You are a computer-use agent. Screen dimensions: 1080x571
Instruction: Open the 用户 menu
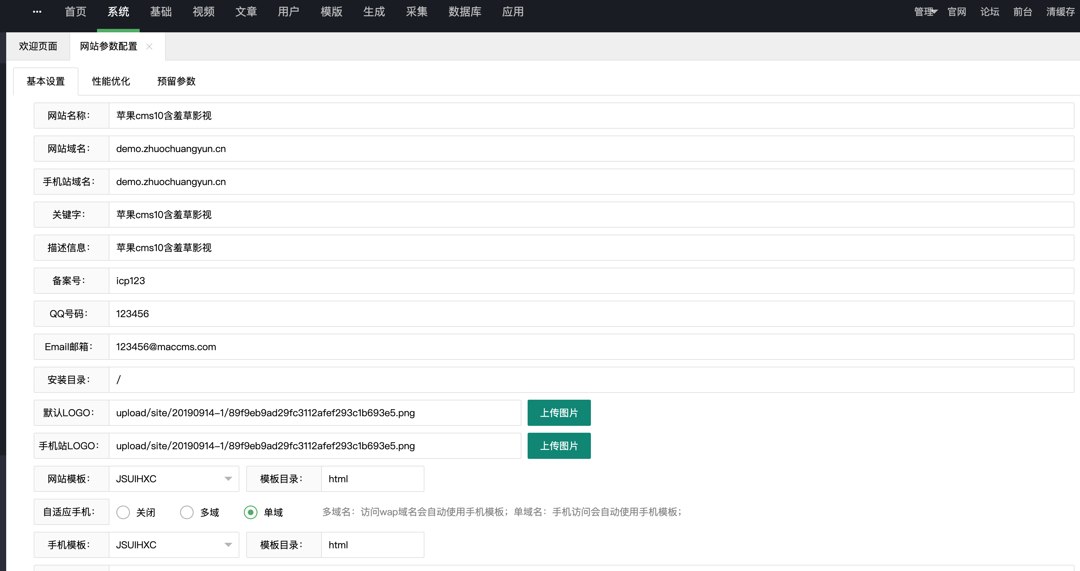[x=289, y=12]
